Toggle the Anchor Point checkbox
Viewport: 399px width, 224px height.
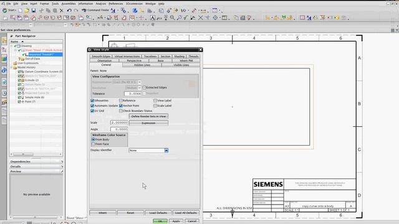point(121,106)
